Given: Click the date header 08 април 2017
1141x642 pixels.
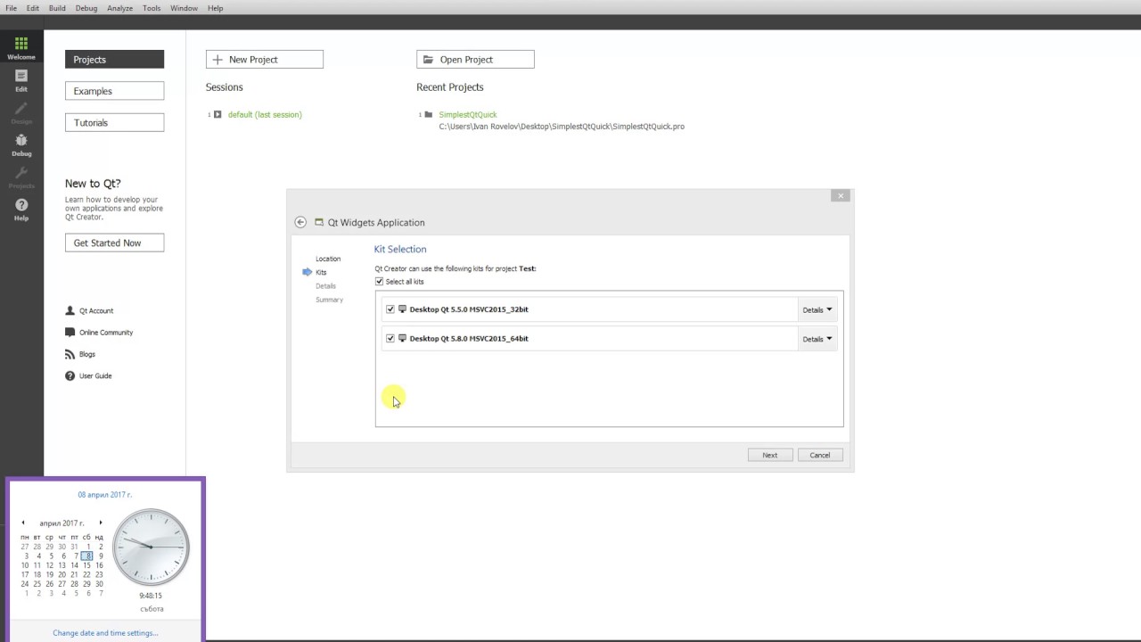Looking at the screenshot, I should 104,494.
